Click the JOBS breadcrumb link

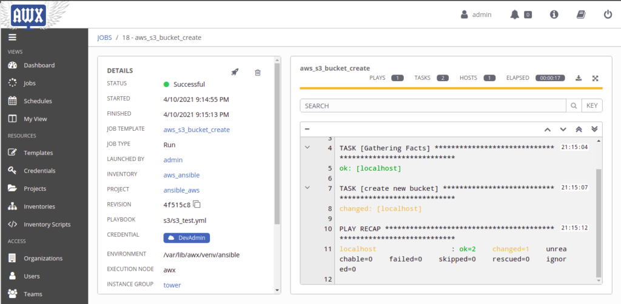104,38
